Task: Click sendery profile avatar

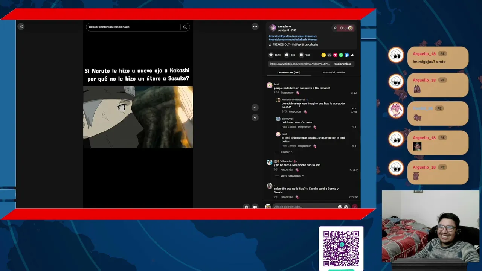Action: (x=273, y=28)
